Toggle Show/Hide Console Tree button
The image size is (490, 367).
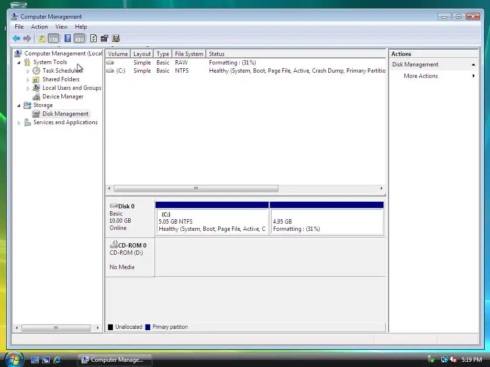tap(54, 38)
